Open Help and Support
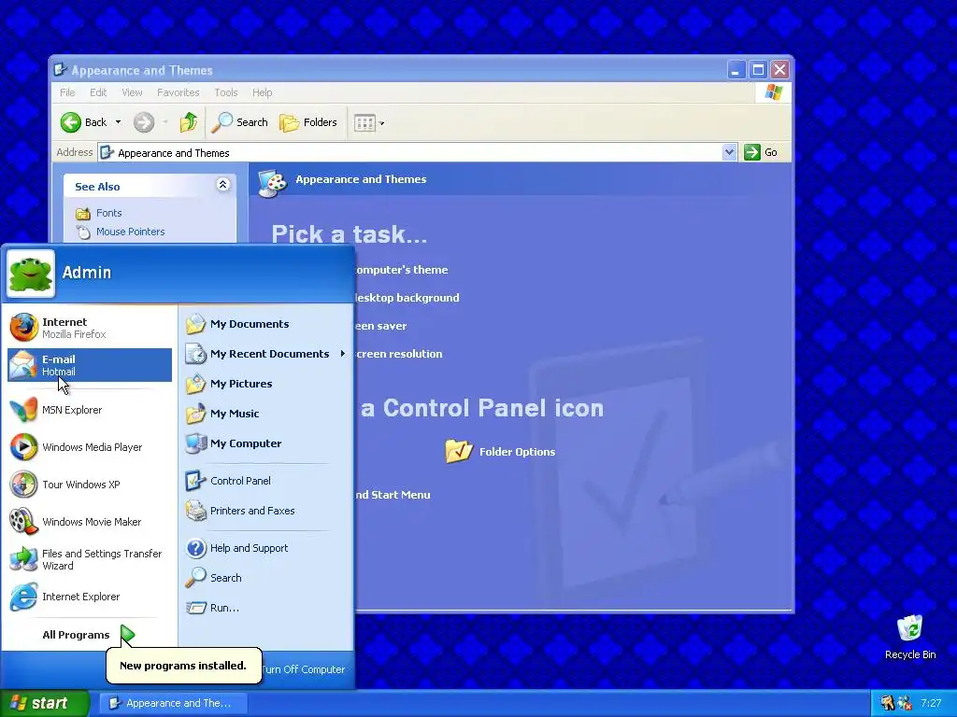Screen dimensions: 957x717 pos(265,547)
